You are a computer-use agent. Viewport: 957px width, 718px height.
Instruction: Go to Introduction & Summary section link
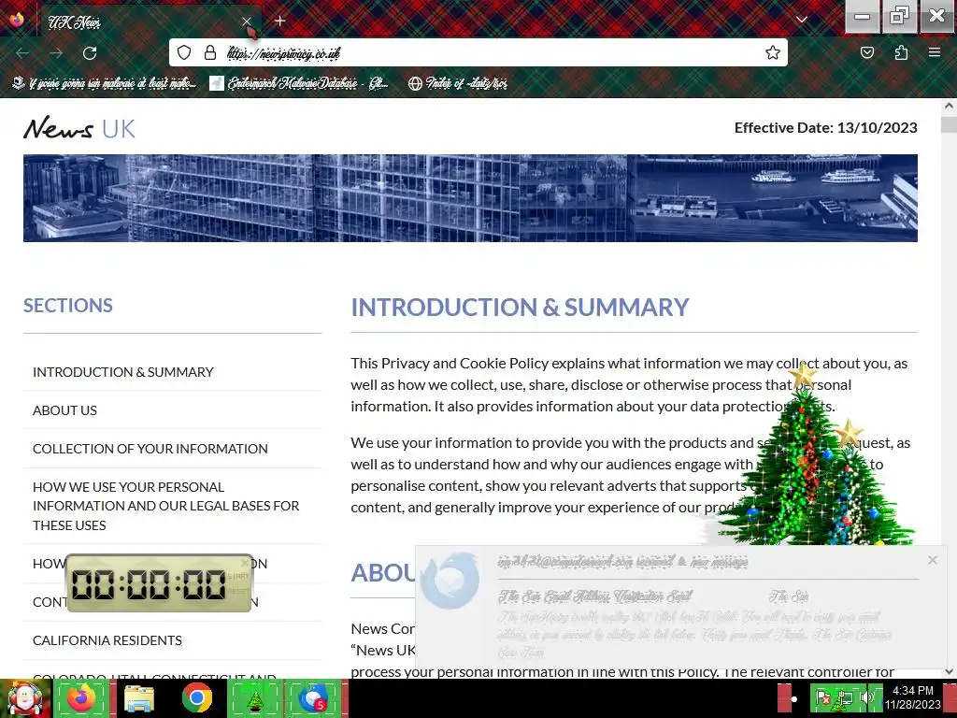[123, 372]
